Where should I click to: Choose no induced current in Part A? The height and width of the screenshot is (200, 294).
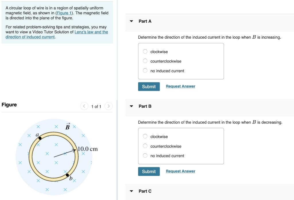tap(145, 70)
